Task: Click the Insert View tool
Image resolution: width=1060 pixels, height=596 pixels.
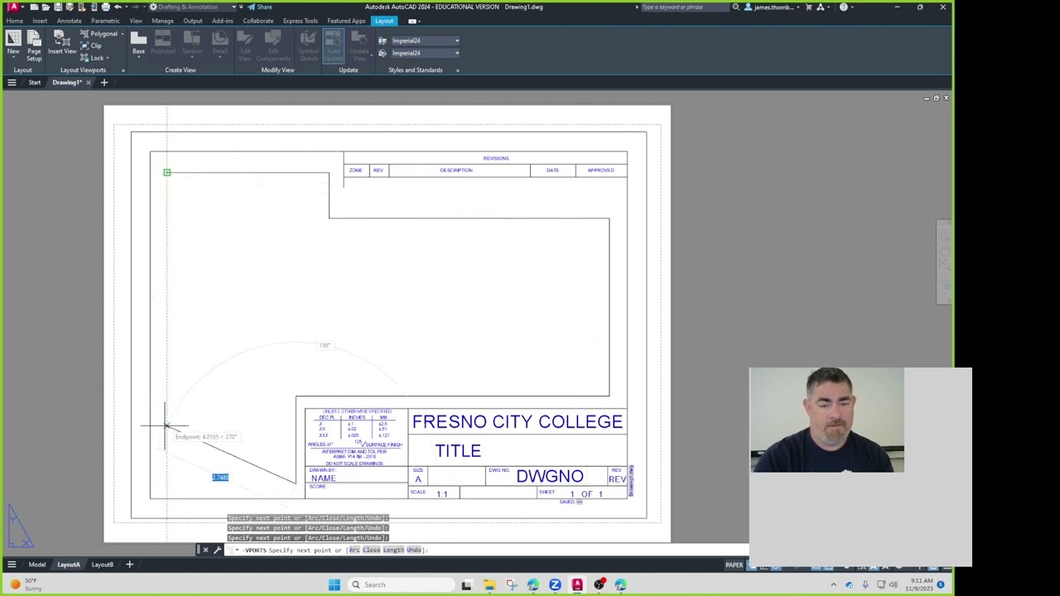Action: point(62,43)
